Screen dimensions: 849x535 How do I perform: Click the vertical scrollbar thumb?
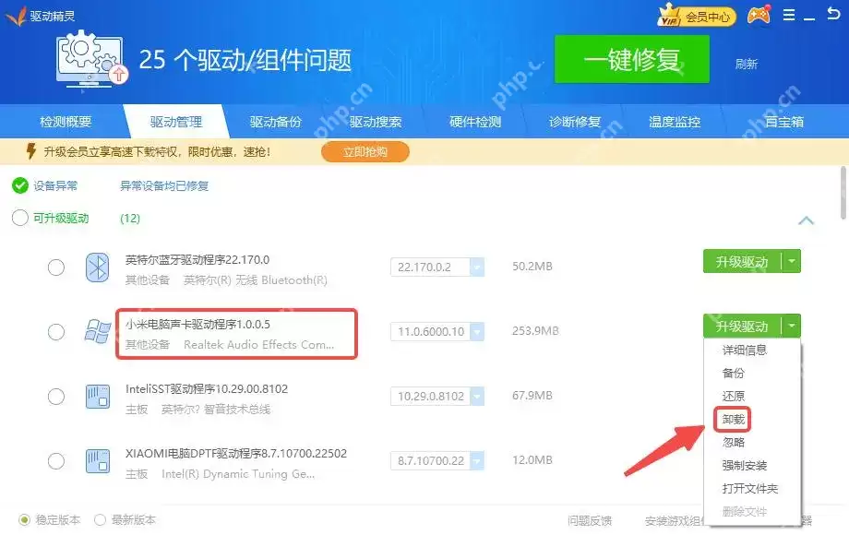843,193
